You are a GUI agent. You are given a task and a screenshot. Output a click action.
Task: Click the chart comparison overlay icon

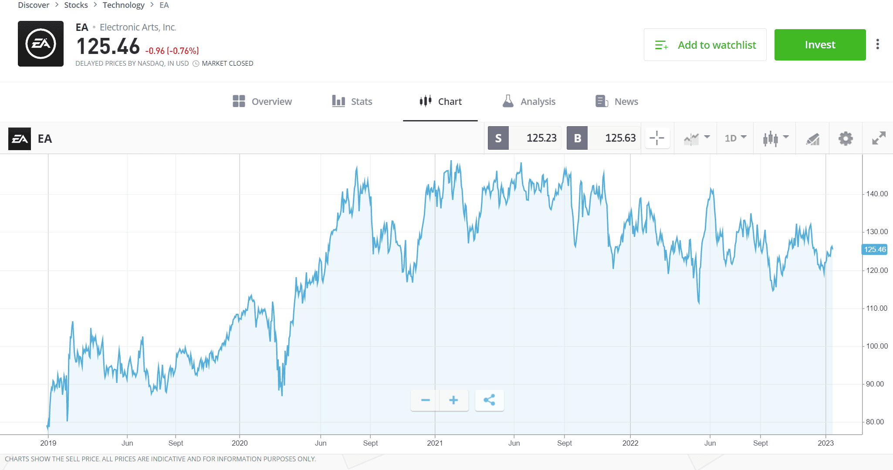(x=692, y=138)
